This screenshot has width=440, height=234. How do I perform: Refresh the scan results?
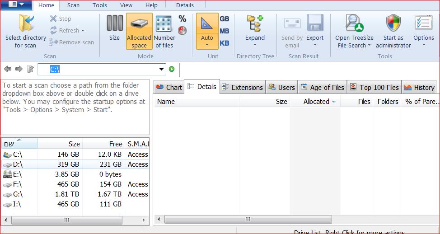pos(65,30)
